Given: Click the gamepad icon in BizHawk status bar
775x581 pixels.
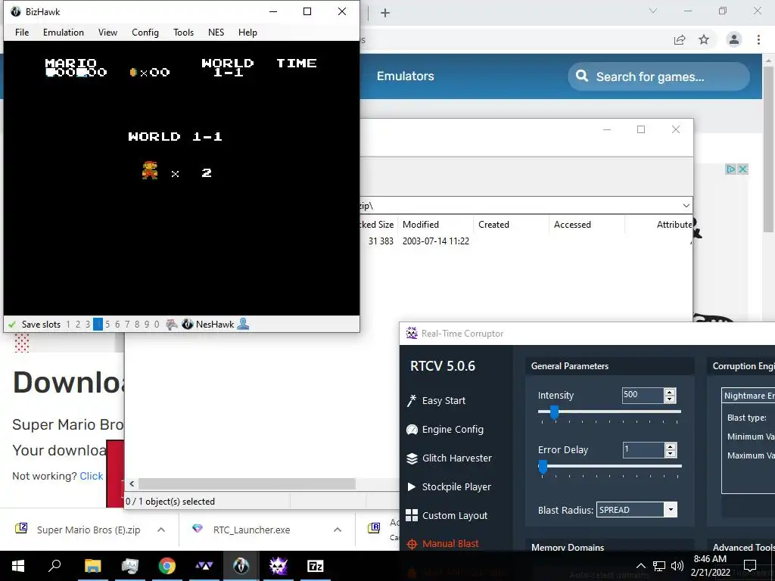Looking at the screenshot, I should click(172, 324).
